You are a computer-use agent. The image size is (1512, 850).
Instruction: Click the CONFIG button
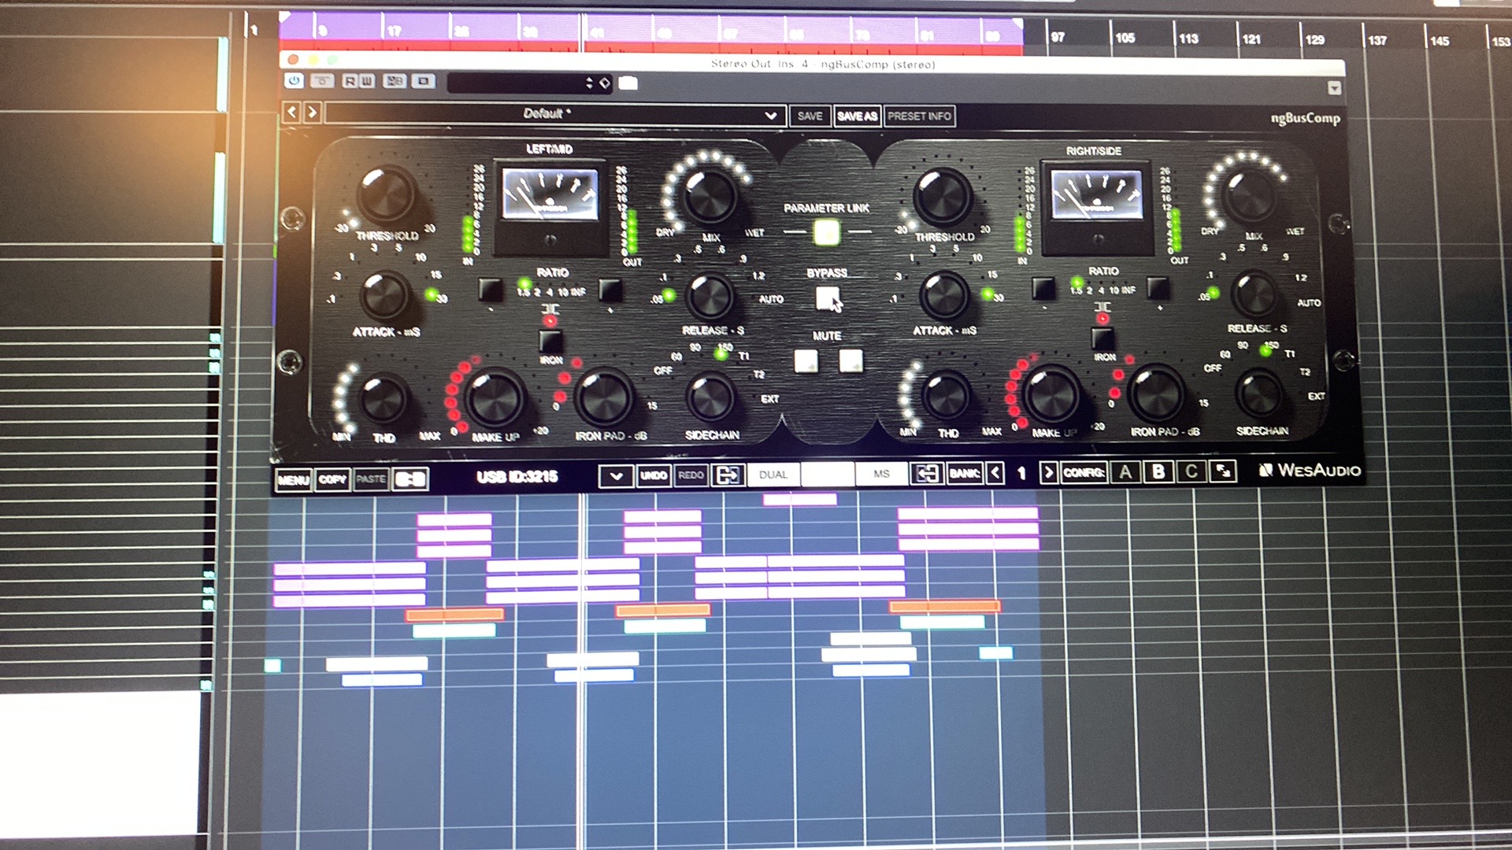coord(1084,472)
